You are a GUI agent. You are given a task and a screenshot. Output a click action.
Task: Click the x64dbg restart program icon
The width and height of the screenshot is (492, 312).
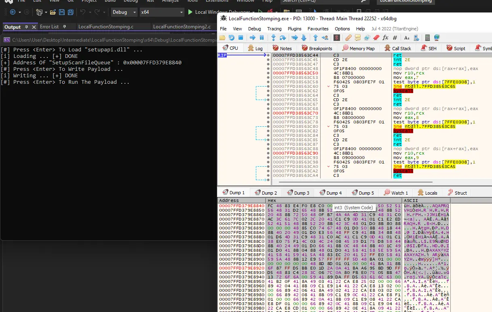pyautogui.click(x=232, y=38)
